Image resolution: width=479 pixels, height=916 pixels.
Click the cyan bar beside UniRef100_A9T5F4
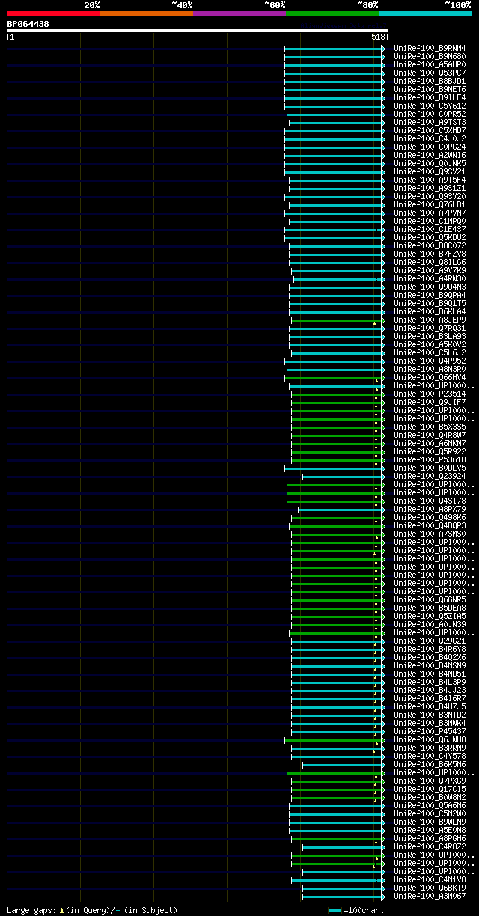337,180
